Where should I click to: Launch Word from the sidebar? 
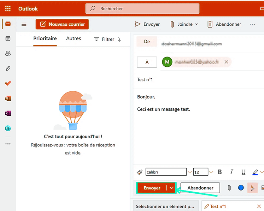(8, 98)
